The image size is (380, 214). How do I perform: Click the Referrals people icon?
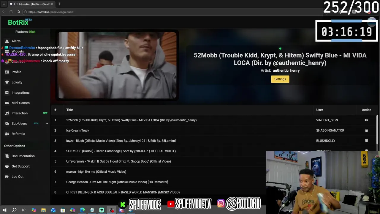tap(7, 134)
